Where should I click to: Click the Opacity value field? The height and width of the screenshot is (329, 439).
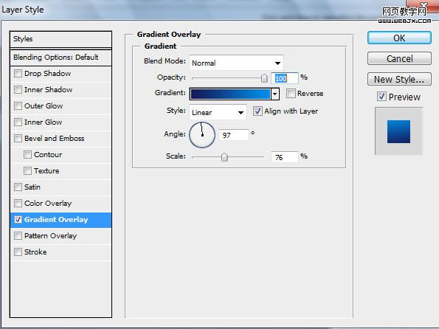285,78
